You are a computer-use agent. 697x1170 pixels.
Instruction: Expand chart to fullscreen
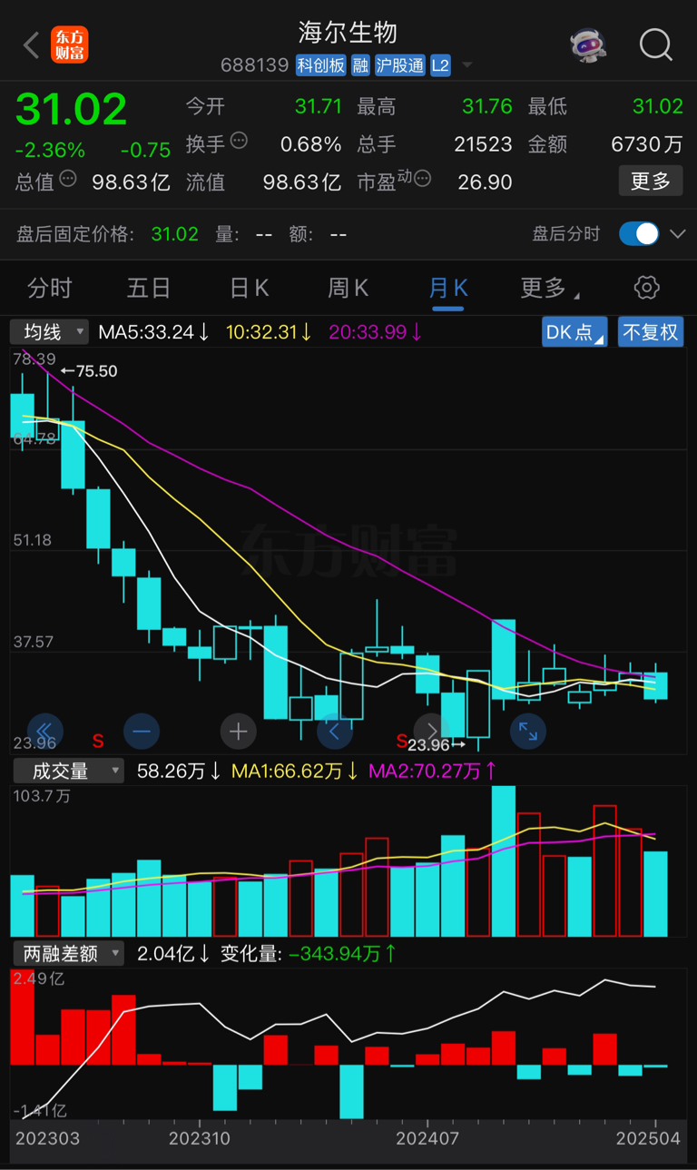527,730
